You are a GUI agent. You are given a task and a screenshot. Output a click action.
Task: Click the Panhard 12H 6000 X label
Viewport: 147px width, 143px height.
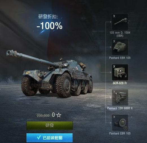coord(120,108)
